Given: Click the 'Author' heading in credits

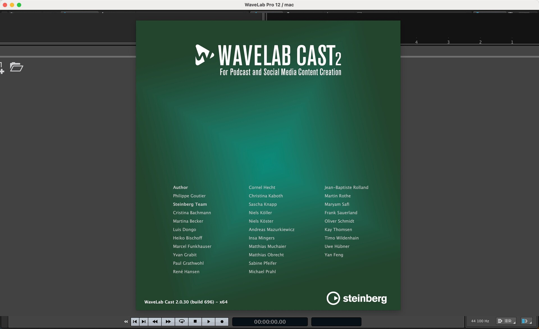Looking at the screenshot, I should 181,188.
